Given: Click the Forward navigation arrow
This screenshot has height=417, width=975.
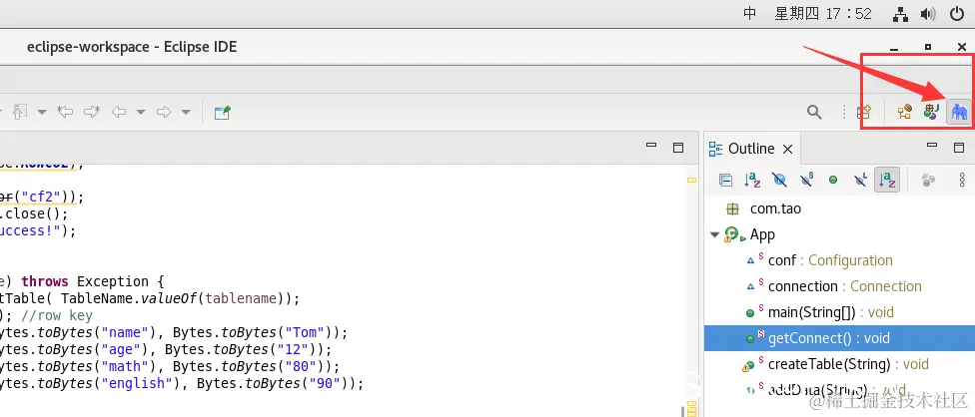Looking at the screenshot, I should tap(164, 113).
